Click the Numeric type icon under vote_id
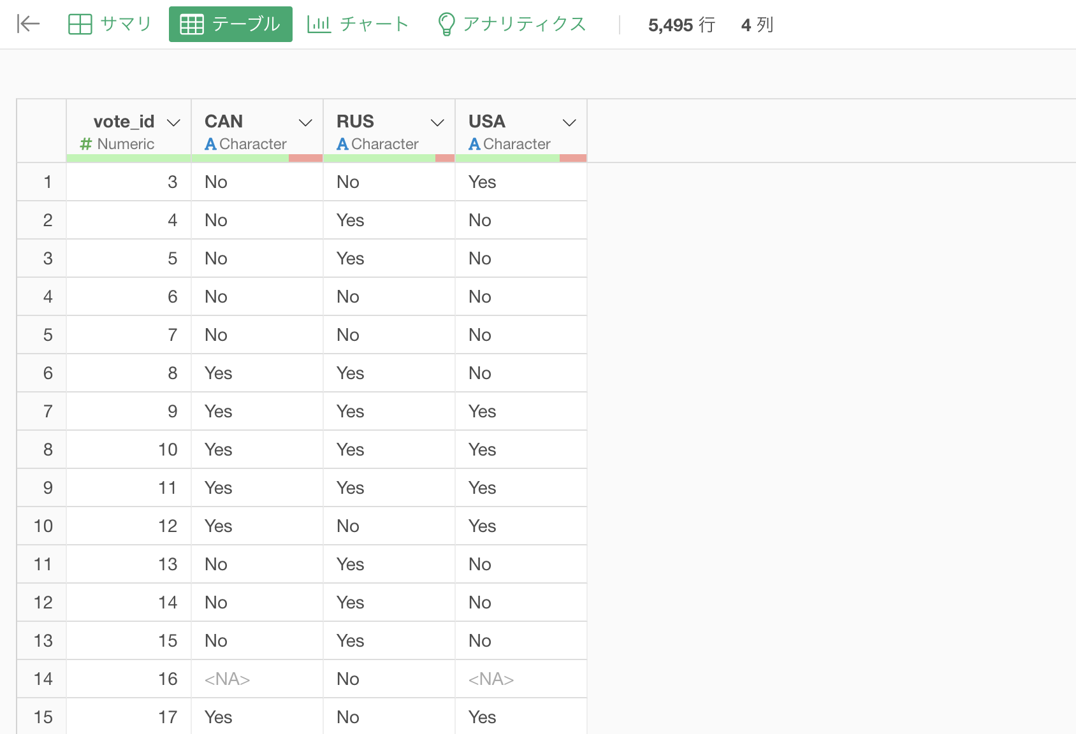1076x734 pixels. [86, 144]
